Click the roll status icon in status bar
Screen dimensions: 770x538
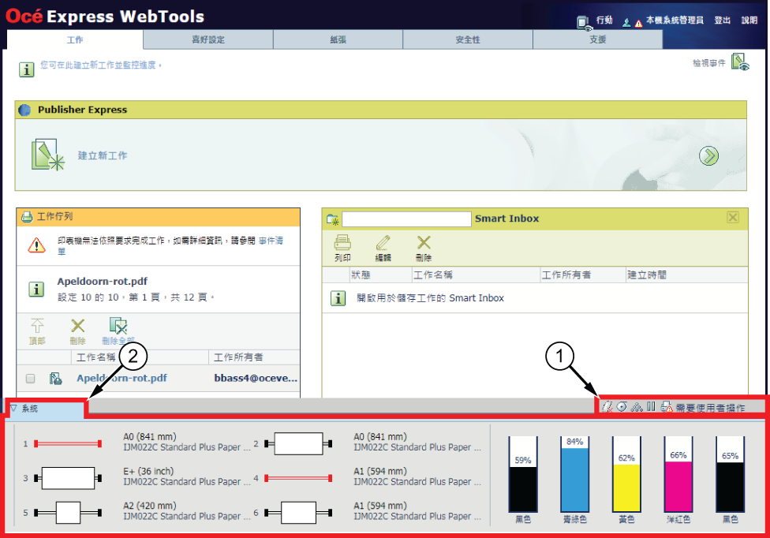[x=622, y=406]
